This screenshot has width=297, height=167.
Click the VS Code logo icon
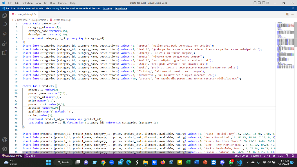3,3
